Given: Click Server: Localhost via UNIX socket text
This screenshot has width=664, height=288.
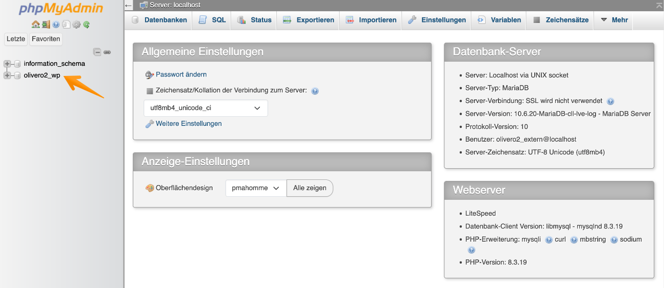Looking at the screenshot, I should pyautogui.click(x=517, y=75).
